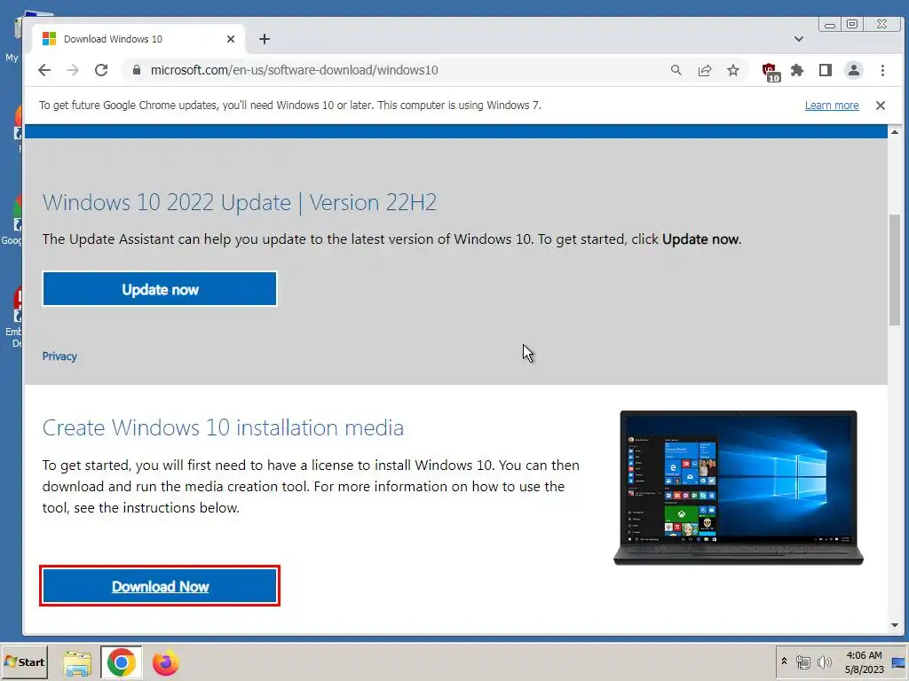The height and width of the screenshot is (681, 909).
Task: Click the taskbar clock showing 4:06 AM
Action: (x=864, y=662)
